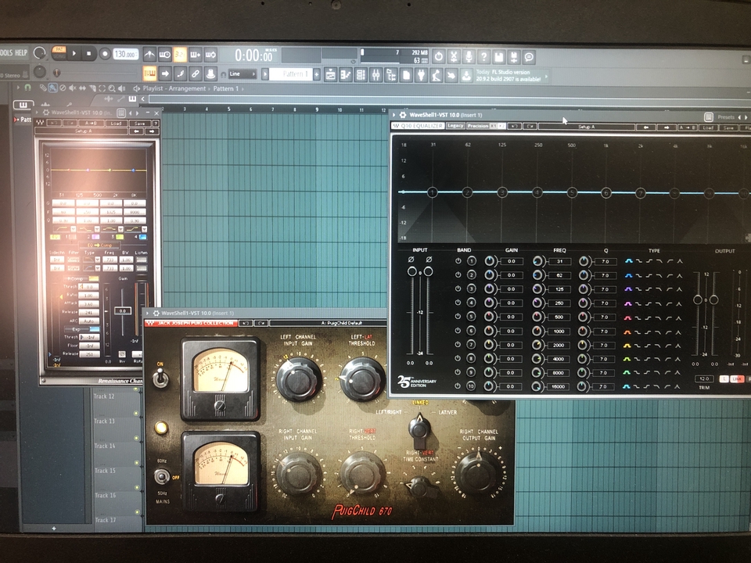The height and width of the screenshot is (563, 751).
Task: Toggle Q10 band 5 power button
Action: click(458, 317)
